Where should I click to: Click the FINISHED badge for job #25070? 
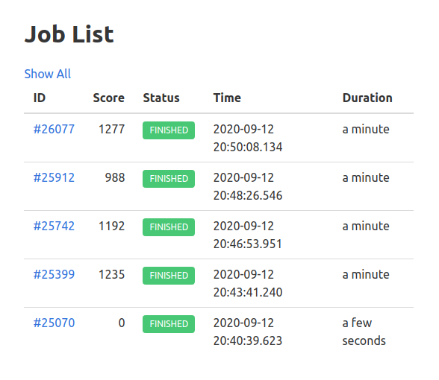169,324
